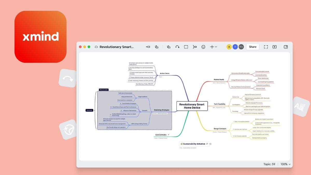Open the sticker and marker smiley icon
This screenshot has width=311, height=175.
(x=203, y=47)
